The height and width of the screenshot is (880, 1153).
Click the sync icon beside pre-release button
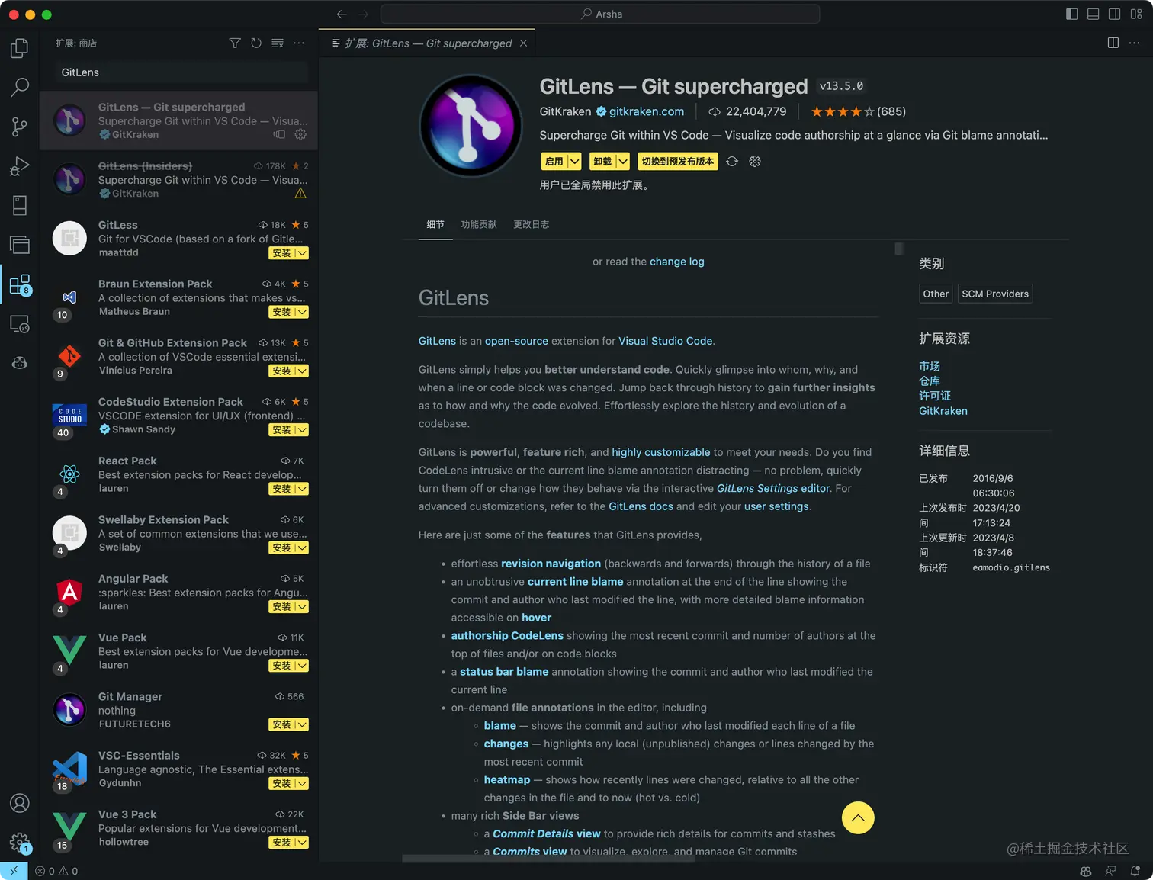coord(732,162)
